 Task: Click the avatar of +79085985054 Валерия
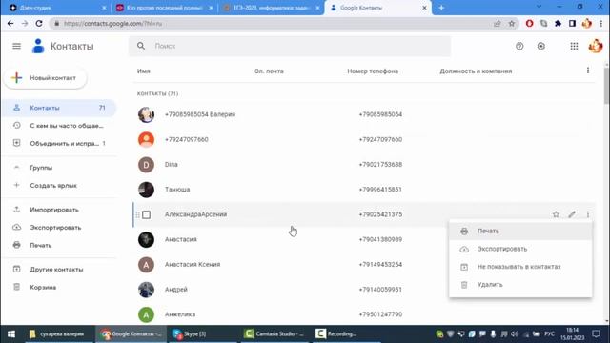(146, 114)
